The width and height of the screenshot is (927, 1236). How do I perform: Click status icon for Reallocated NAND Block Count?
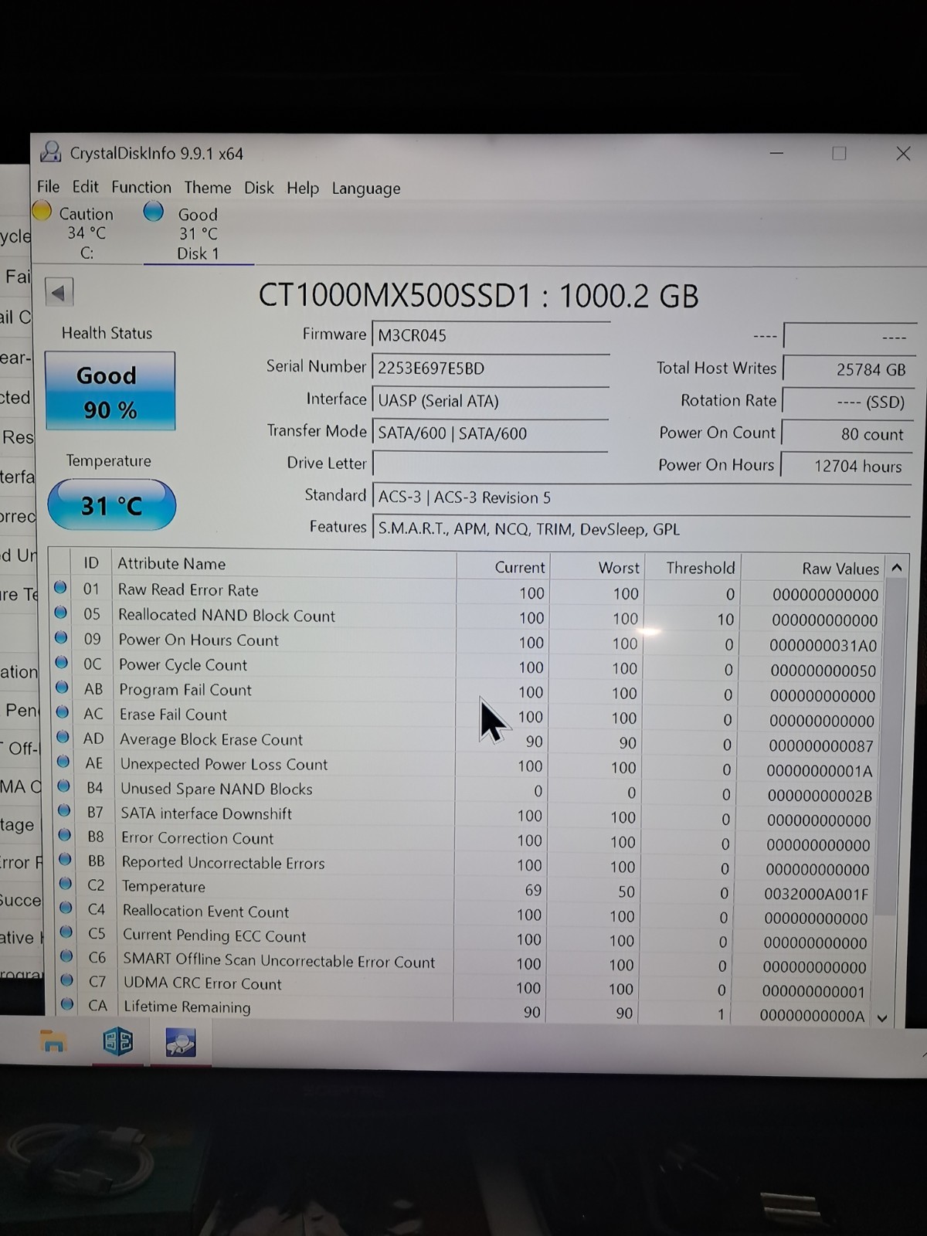(x=61, y=613)
